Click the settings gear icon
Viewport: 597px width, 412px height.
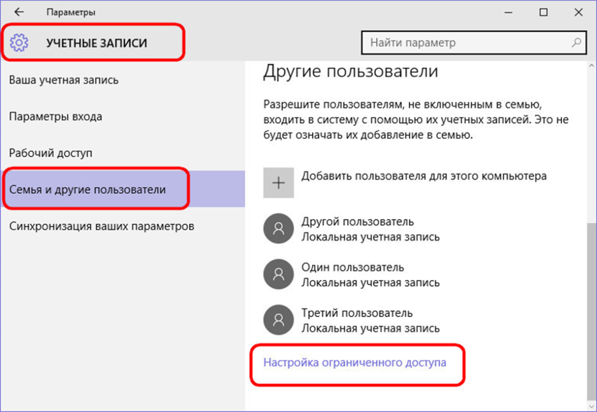click(x=19, y=42)
